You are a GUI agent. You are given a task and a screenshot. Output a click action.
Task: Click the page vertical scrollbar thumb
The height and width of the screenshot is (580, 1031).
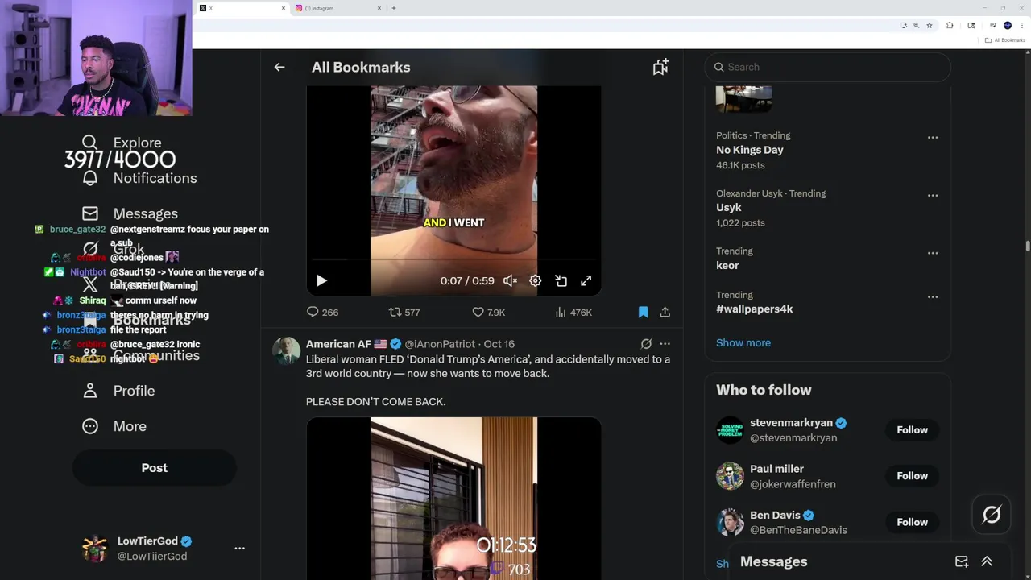tap(1027, 246)
